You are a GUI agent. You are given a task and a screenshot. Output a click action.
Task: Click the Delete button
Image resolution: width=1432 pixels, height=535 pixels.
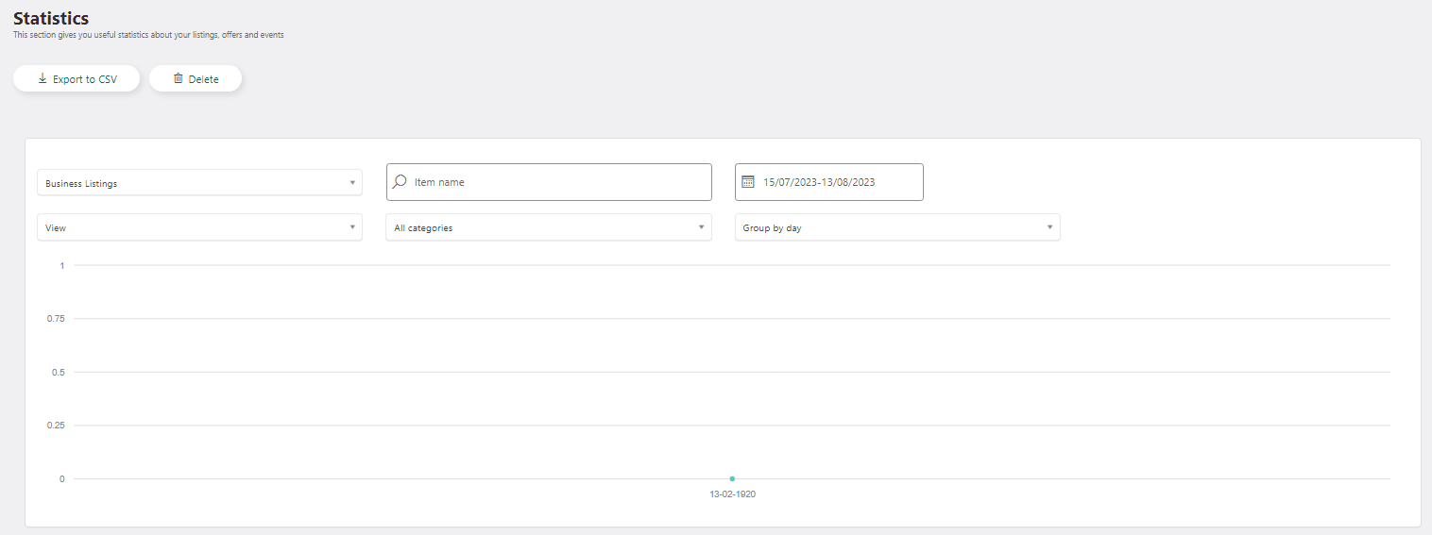coord(196,79)
